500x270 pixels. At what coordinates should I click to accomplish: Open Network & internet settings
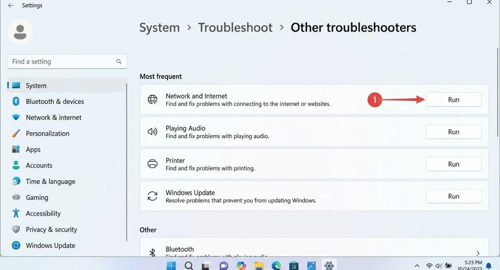coord(67,118)
